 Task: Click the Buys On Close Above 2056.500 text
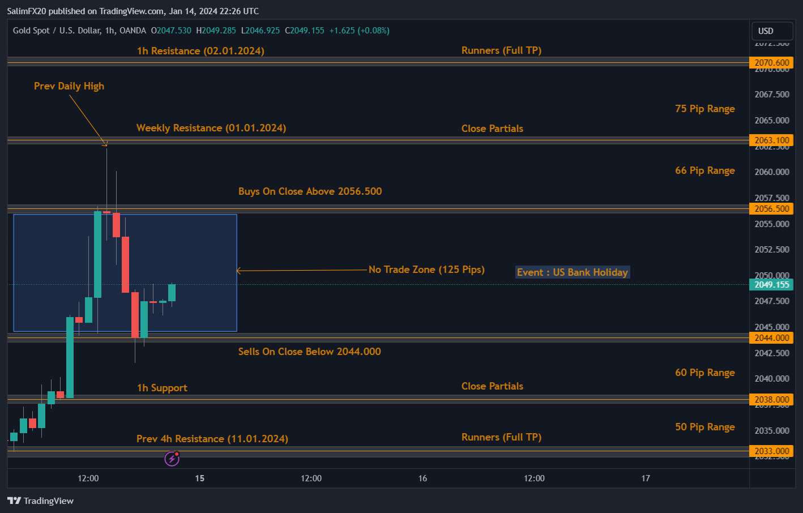pos(310,191)
